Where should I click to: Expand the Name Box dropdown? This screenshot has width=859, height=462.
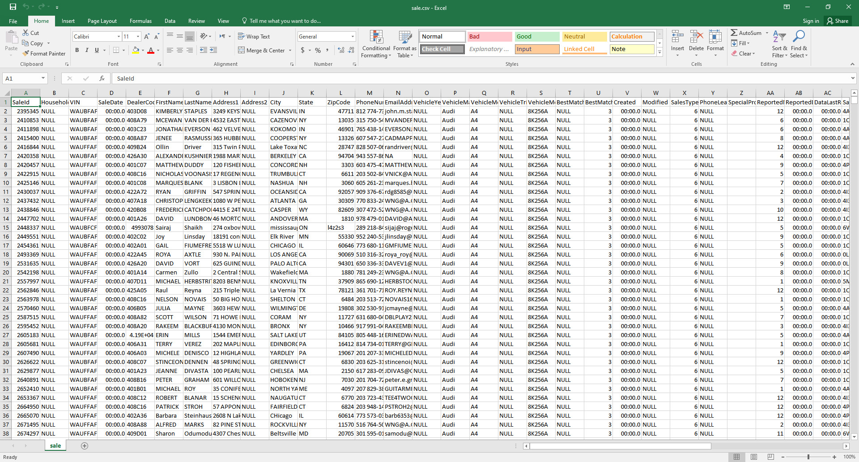point(43,78)
